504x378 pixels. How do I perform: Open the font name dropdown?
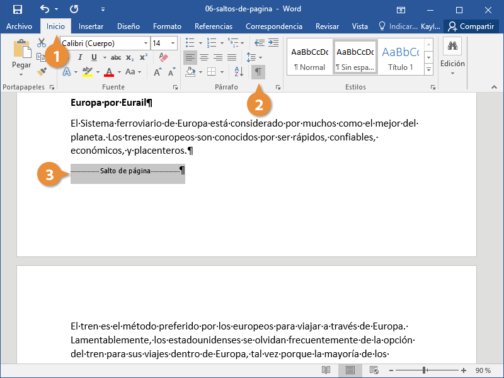[146, 43]
